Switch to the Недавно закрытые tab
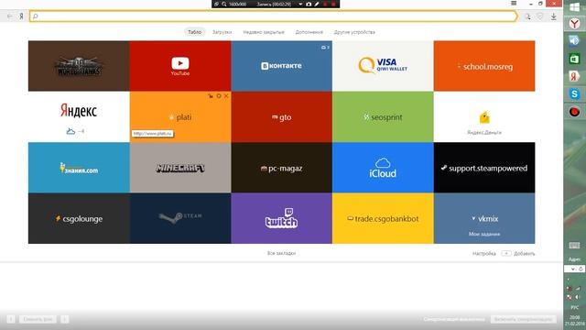This screenshot has width=586, height=330. (264, 32)
